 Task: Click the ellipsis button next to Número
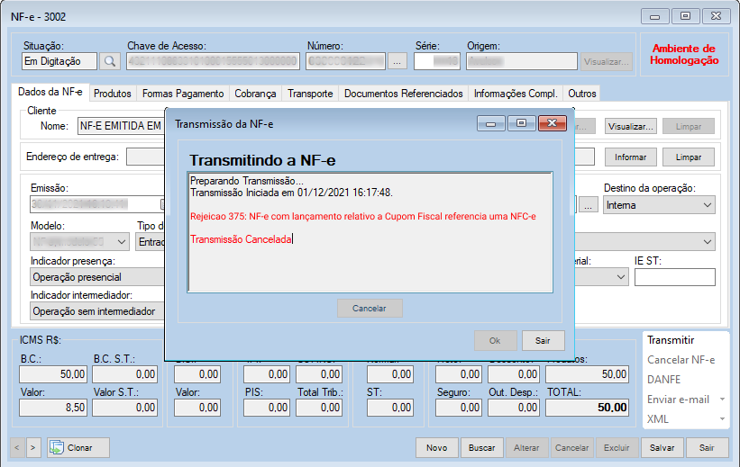[x=397, y=61]
